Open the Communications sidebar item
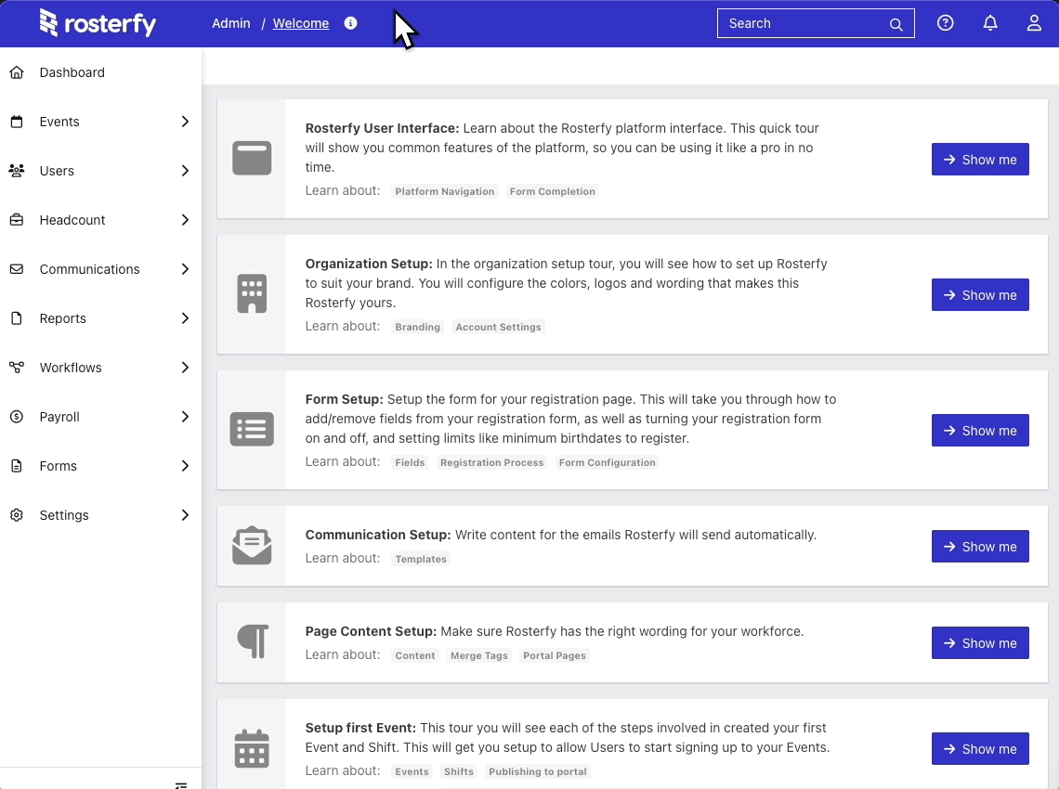The height and width of the screenshot is (789, 1059). coord(100,269)
